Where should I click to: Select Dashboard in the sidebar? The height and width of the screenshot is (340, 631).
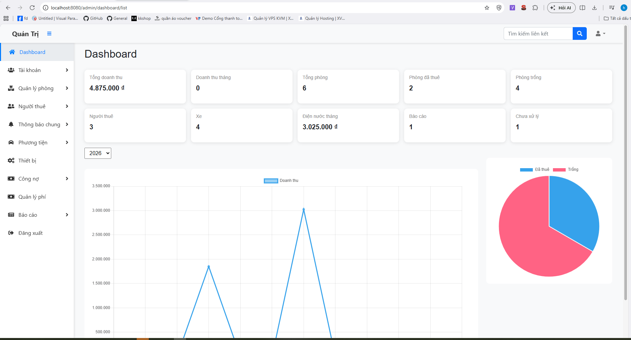pyautogui.click(x=37, y=52)
